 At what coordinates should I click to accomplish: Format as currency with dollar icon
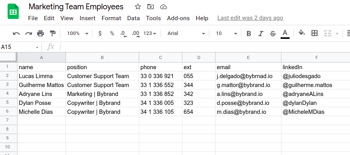(100, 33)
